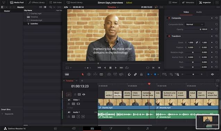Open the Edit Index panel
Image resolution: width=221 pixels, height=131 pixels.
pyautogui.click(x=55, y=2)
